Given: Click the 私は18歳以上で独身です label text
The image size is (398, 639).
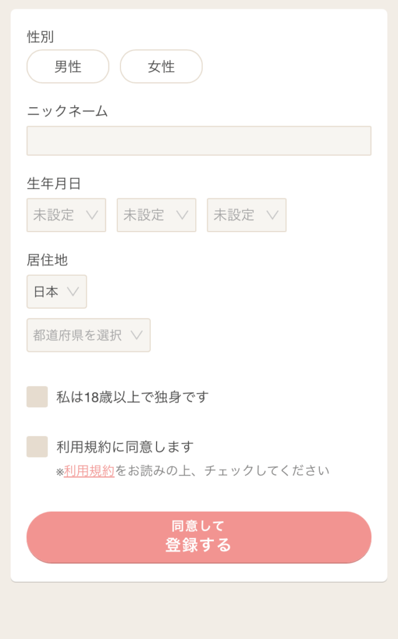Looking at the screenshot, I should pos(132,397).
